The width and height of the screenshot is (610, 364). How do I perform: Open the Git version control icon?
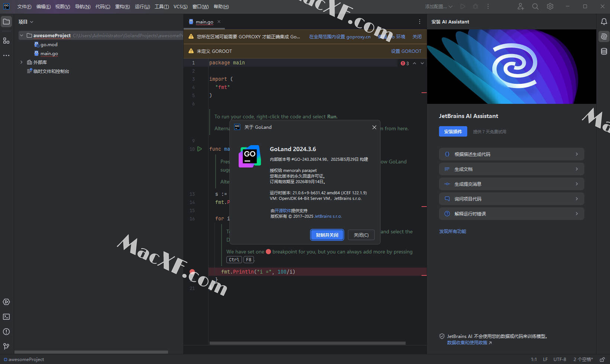(6, 347)
